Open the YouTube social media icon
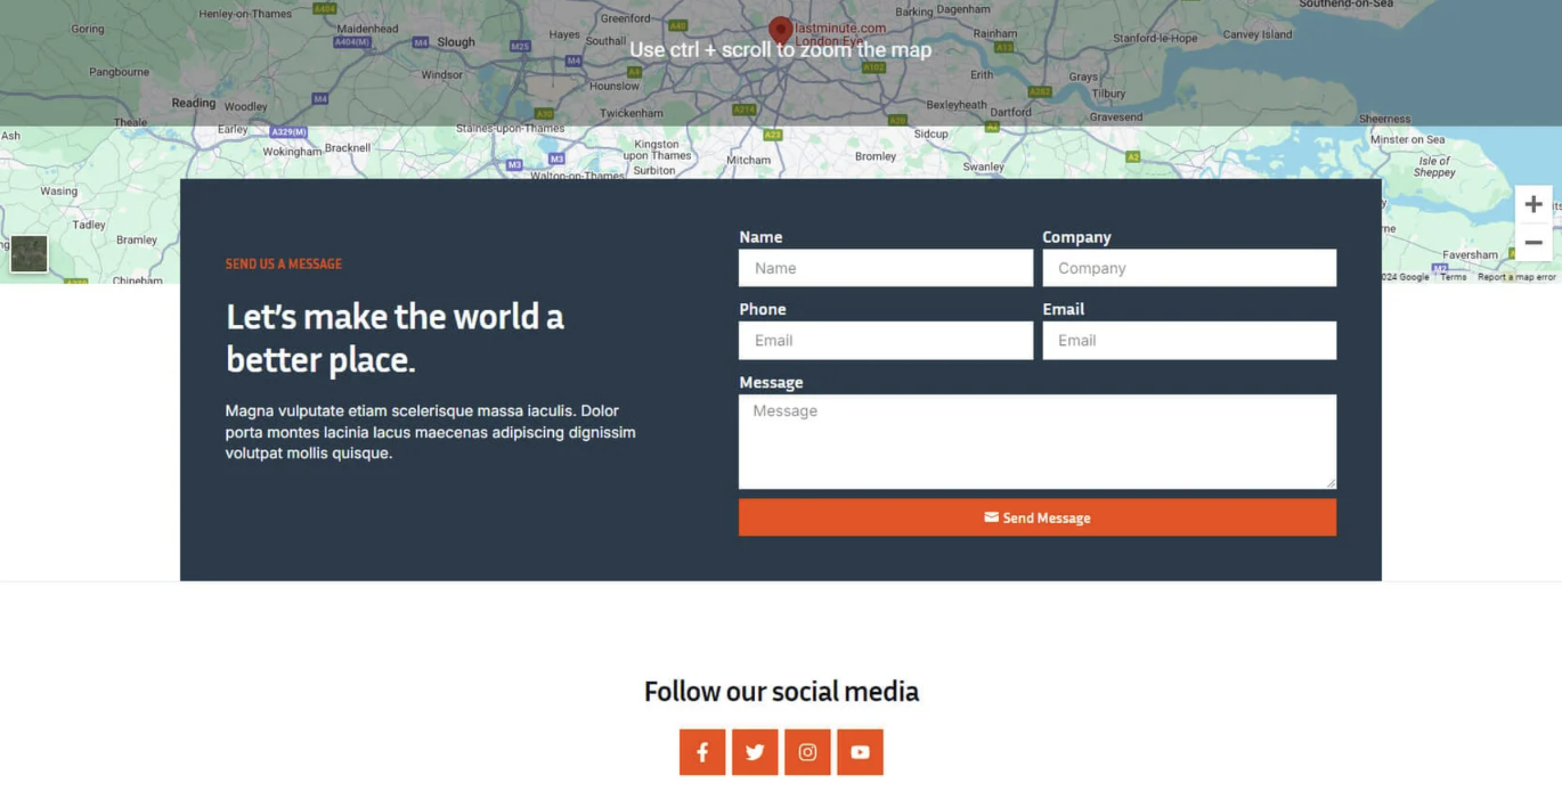This screenshot has width=1562, height=795. (860, 752)
